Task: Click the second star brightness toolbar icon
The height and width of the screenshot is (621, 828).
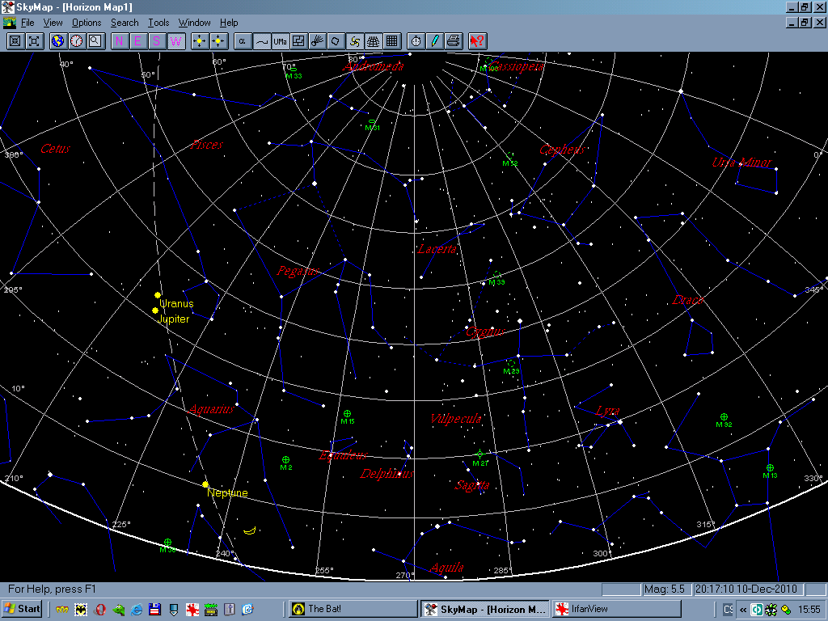Action: pyautogui.click(x=218, y=41)
